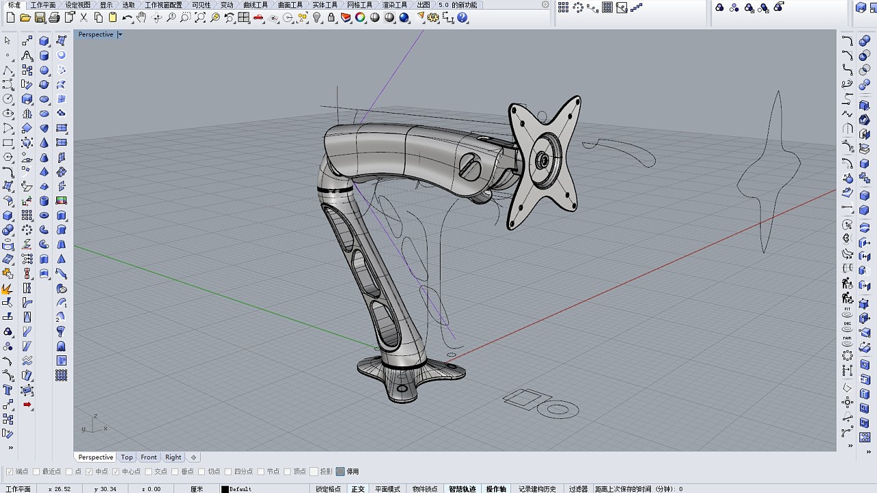
Task: Open the Perspective viewport title dropdown arrow
Action: [120, 34]
